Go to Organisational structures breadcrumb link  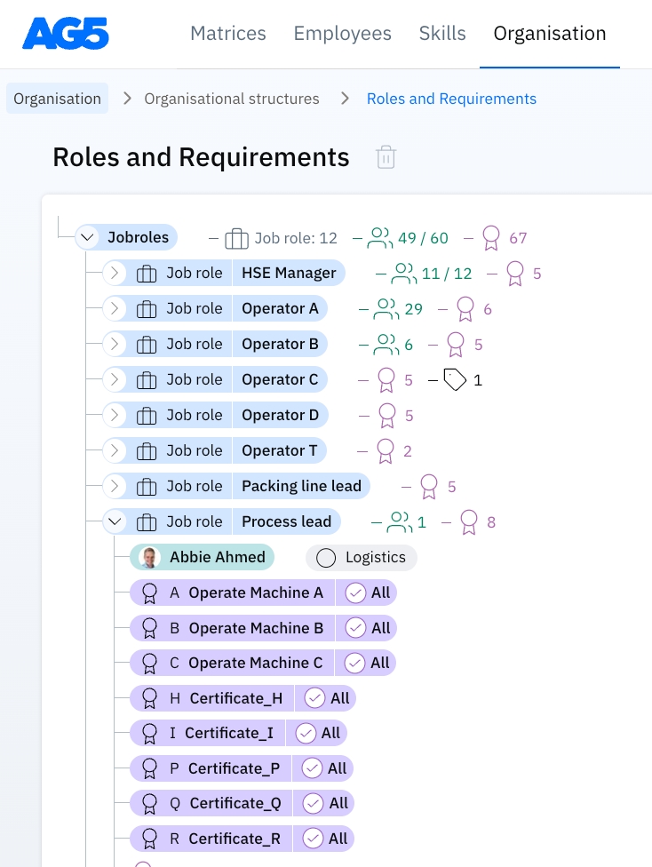[232, 99]
